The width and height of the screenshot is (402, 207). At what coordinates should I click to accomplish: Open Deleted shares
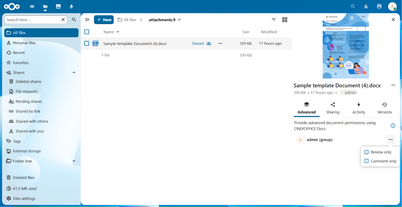(43, 82)
